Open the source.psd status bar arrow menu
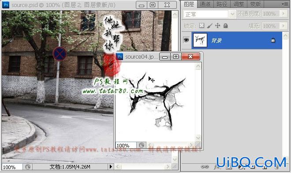The image size is (291, 173). tap(111, 166)
